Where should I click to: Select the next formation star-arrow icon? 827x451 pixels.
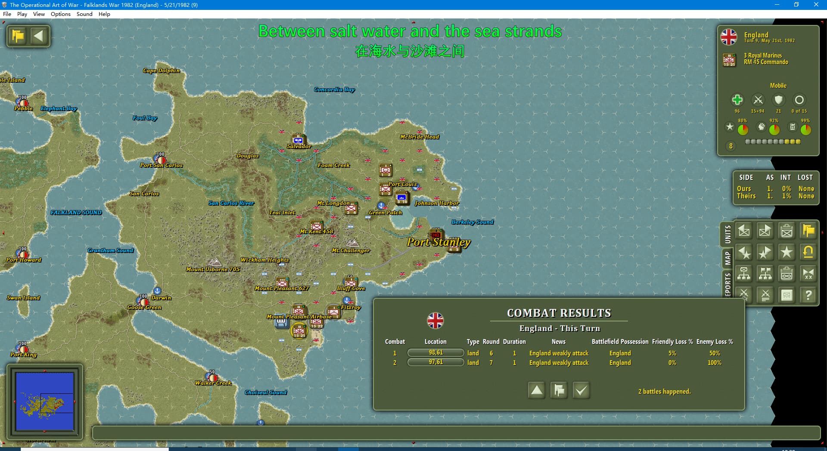pos(765,252)
